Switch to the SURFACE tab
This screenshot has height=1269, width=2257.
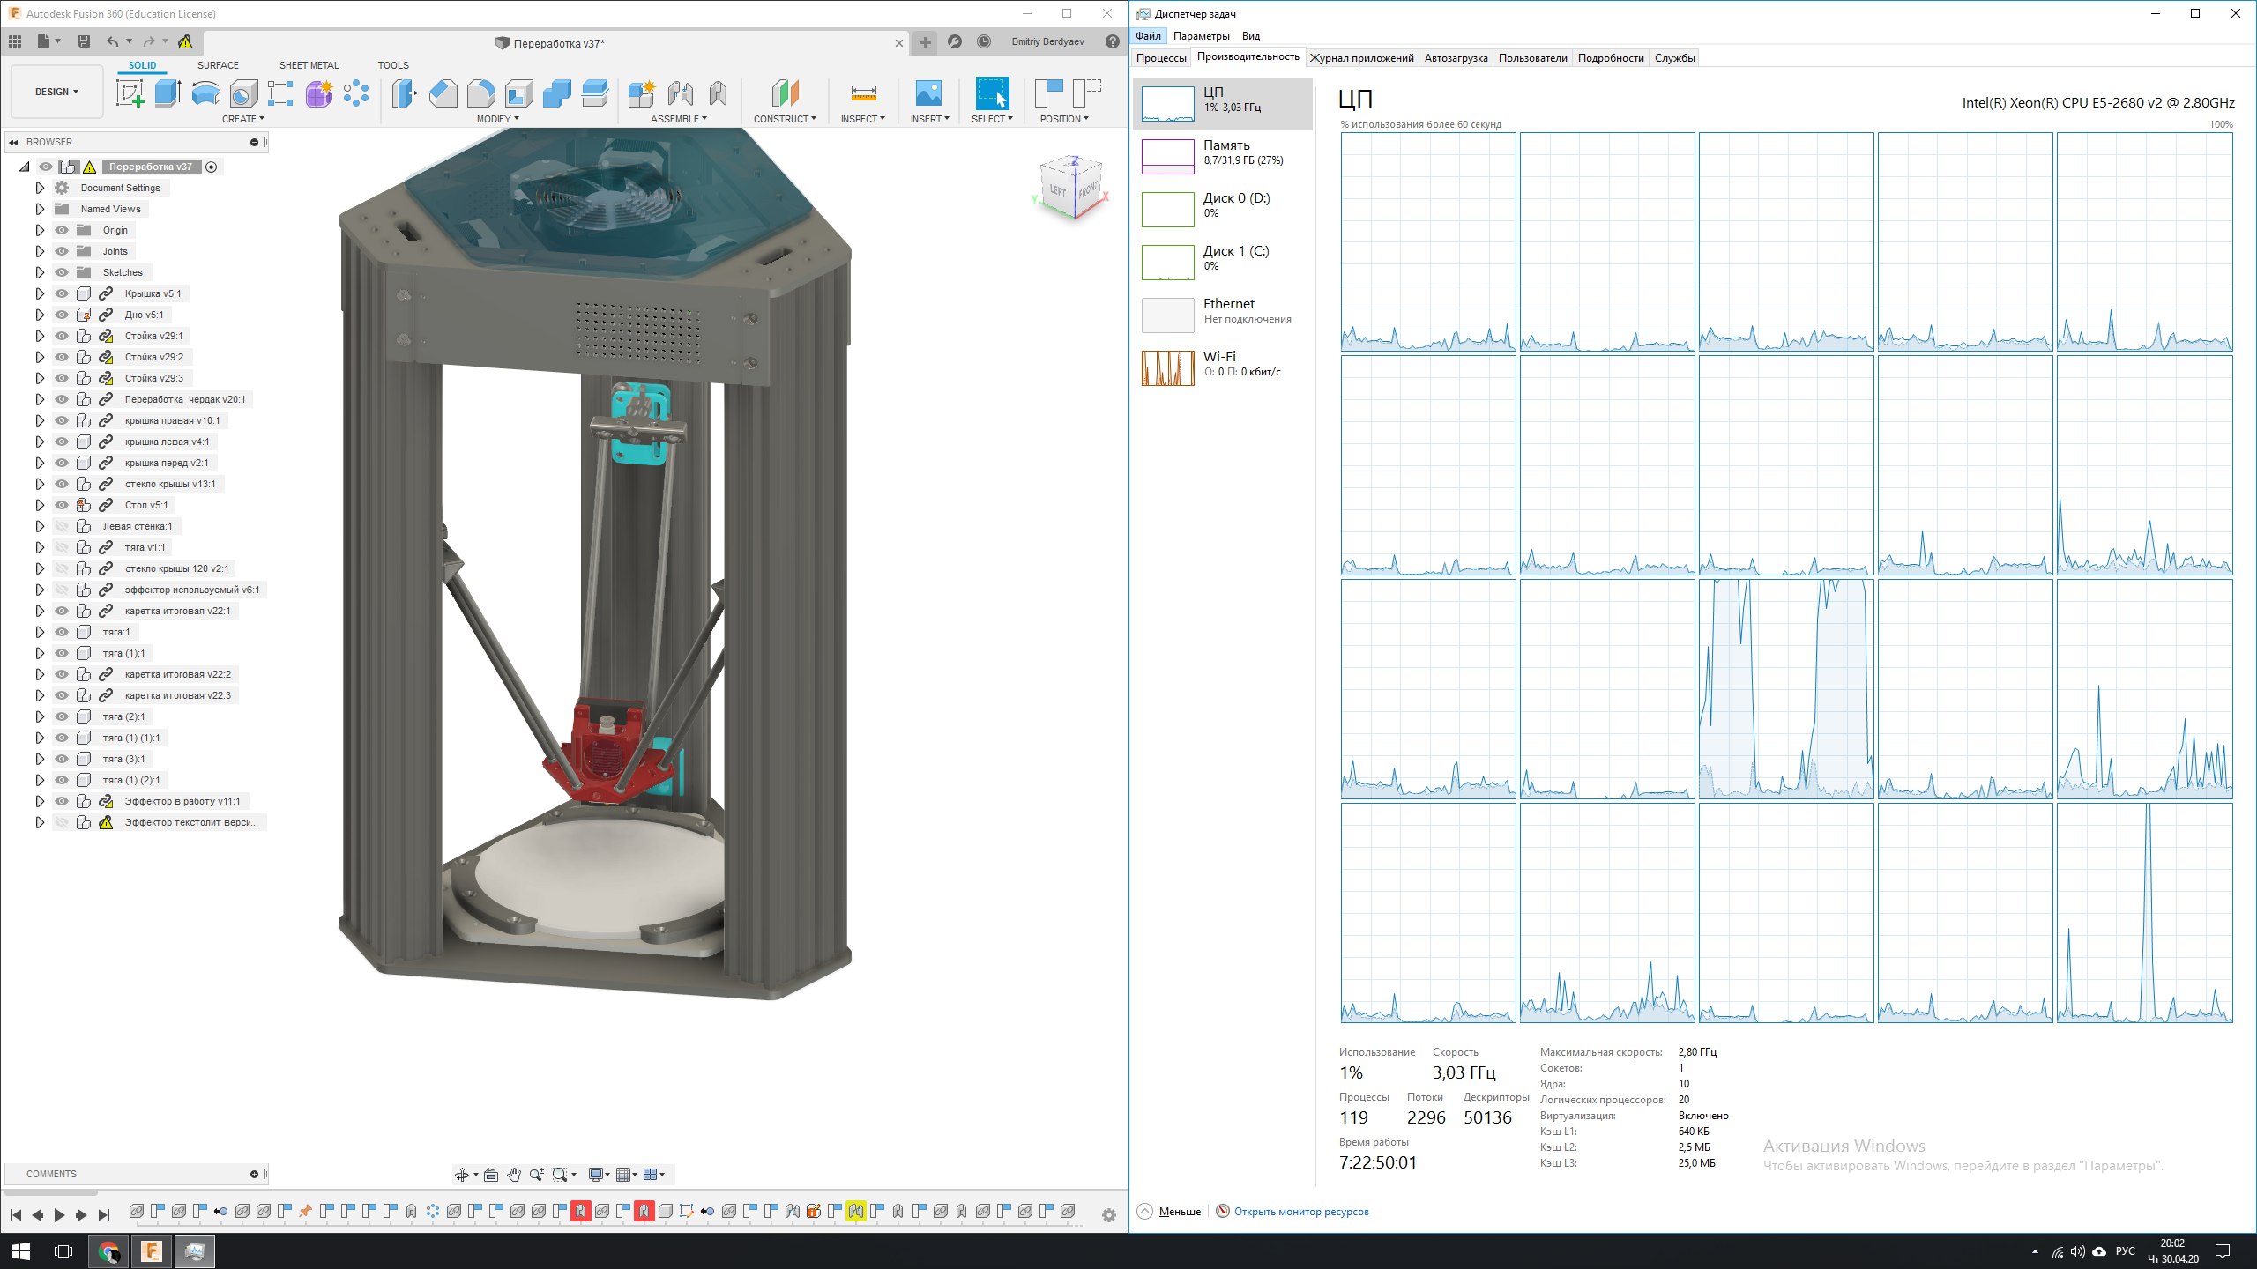(x=218, y=65)
